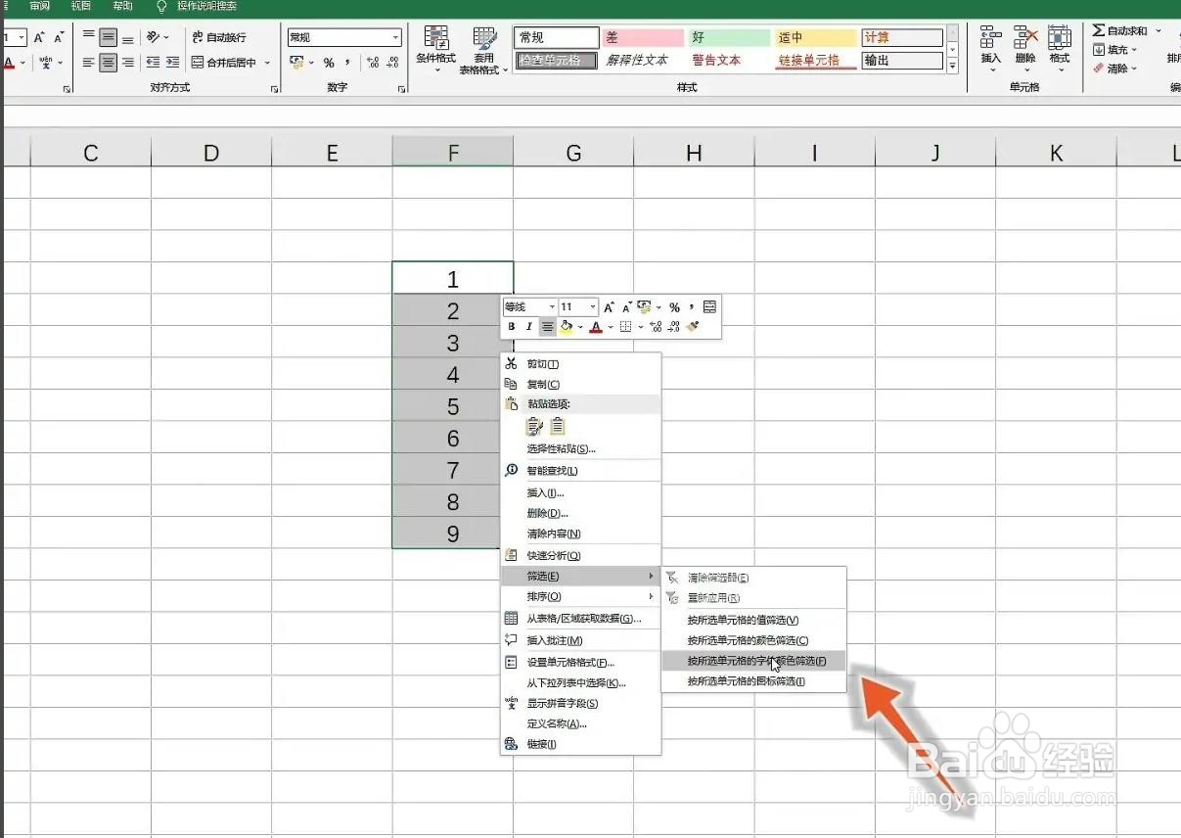Toggle italic on the mini toolbar

(528, 327)
